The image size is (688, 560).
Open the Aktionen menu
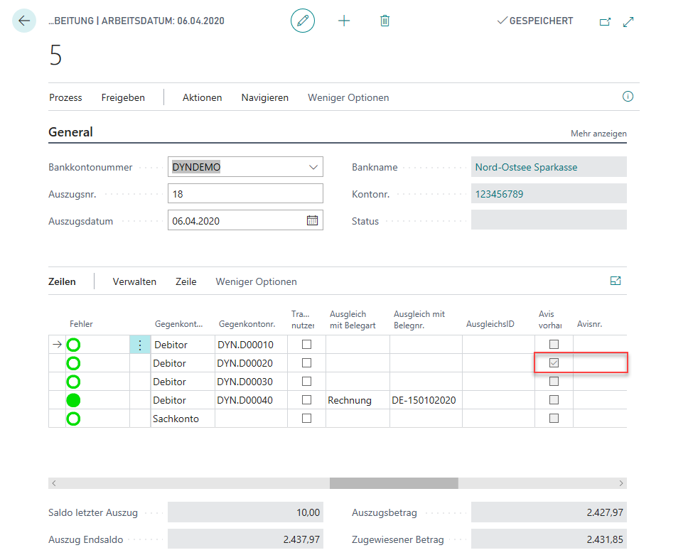point(202,97)
